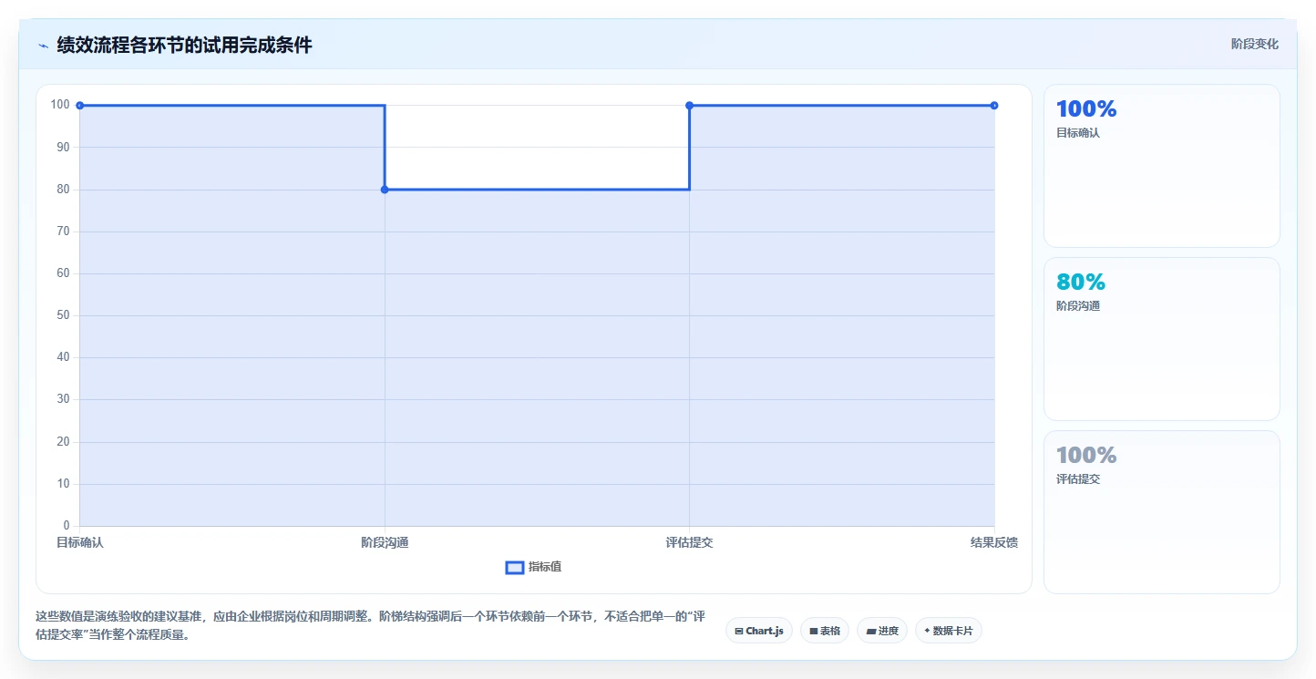1316x679 pixels.
Task: Click the 阶段沟通 x-axis label
Action: 385,542
